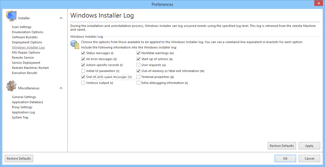Image resolution: width=325 pixels, height=167 pixels.
Task: Enable Verbose output (v)
Action: click(x=83, y=83)
